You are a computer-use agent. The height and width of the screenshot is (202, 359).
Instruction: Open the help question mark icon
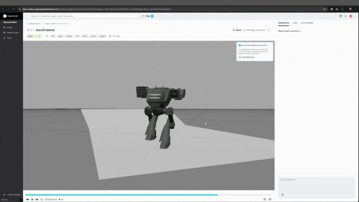(x=341, y=16)
